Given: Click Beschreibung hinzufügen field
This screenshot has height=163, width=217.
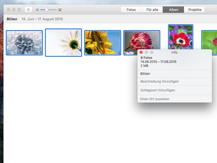Looking at the screenshot, I should coord(175,81).
